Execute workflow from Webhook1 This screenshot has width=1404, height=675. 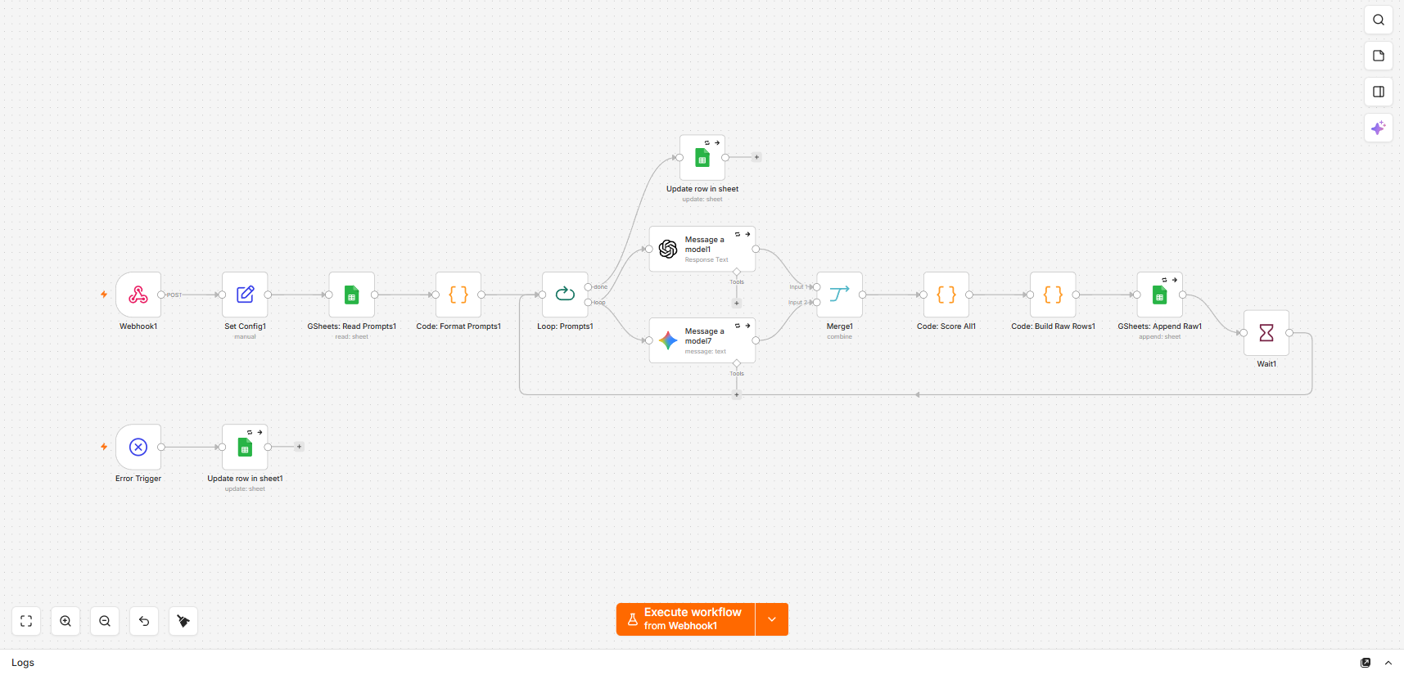[x=685, y=619]
